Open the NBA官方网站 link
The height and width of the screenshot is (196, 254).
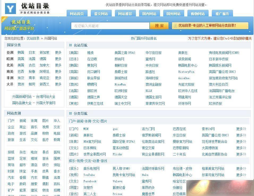click(x=92, y=142)
